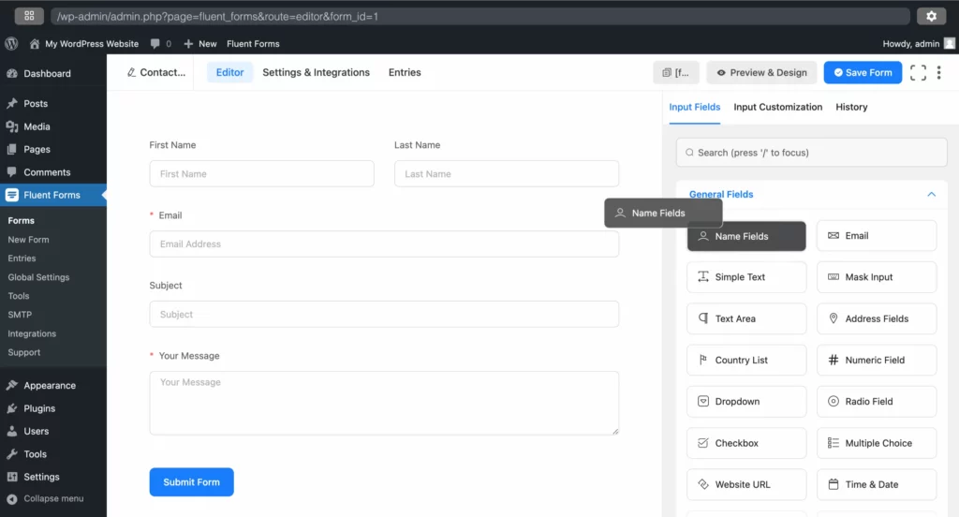Add the Website URL field
959x517 pixels.
746,484
